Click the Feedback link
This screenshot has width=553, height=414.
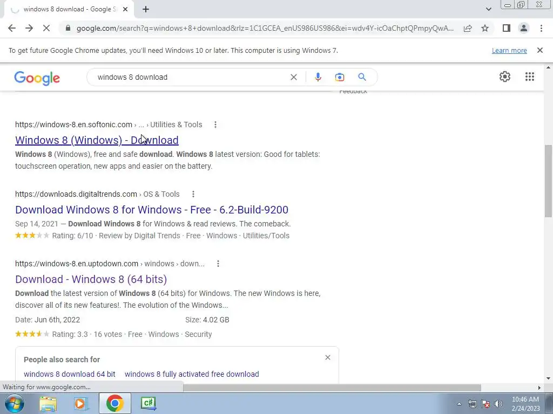click(353, 92)
